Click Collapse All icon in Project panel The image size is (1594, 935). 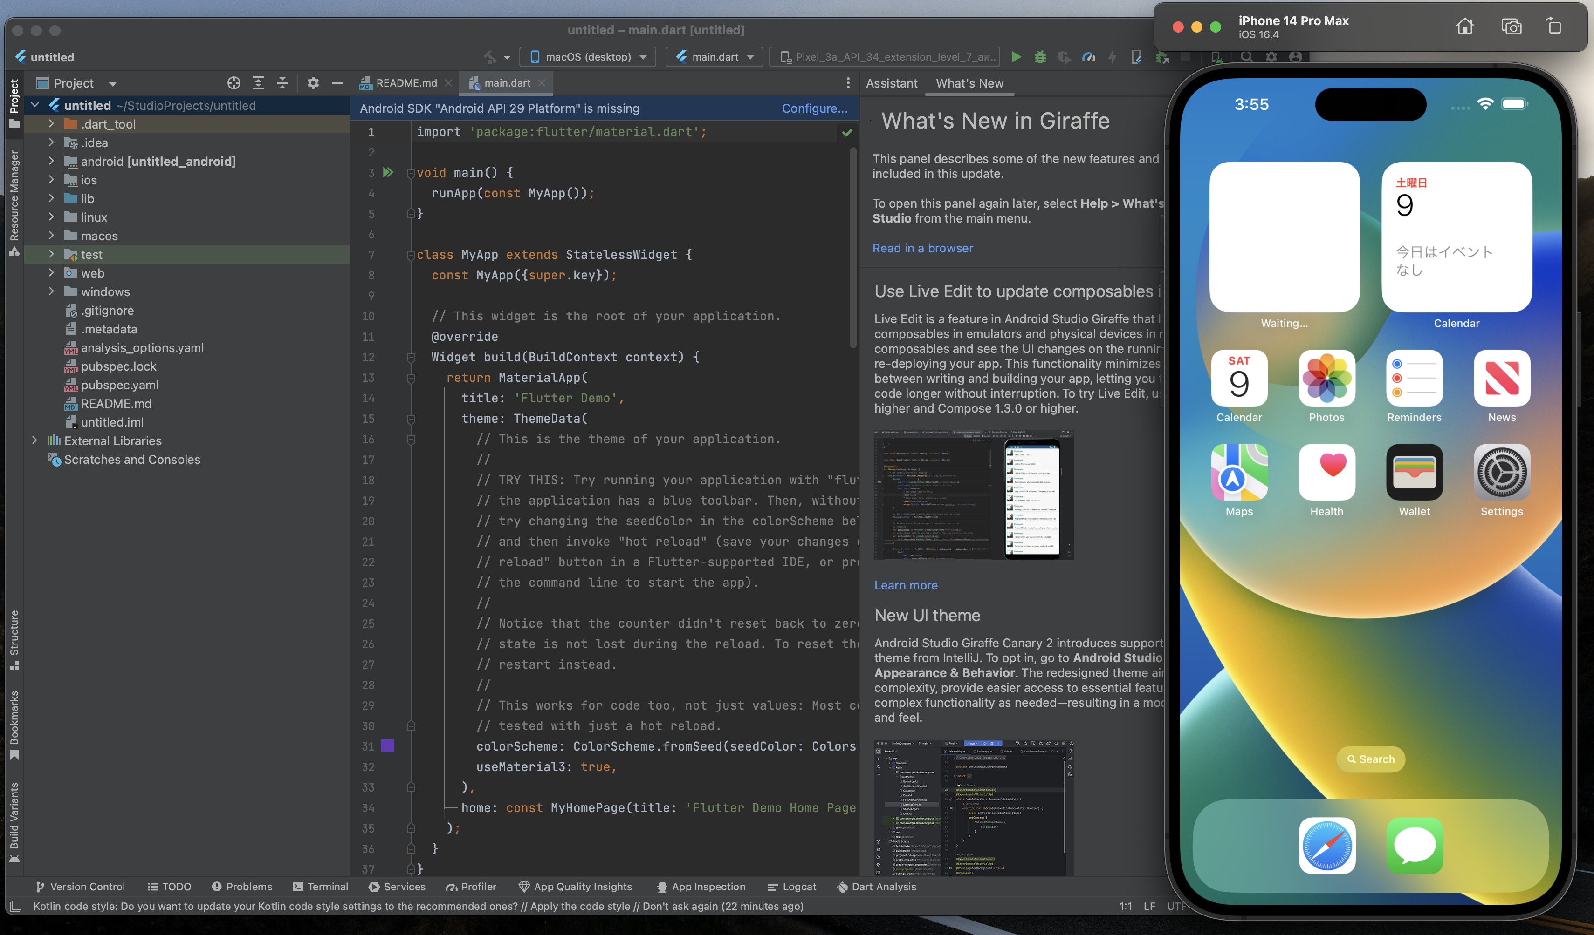282,83
